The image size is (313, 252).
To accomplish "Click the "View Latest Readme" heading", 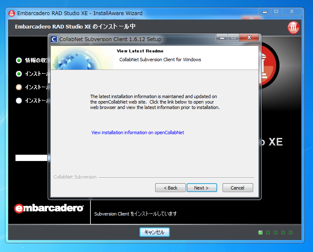I will [x=140, y=51].
